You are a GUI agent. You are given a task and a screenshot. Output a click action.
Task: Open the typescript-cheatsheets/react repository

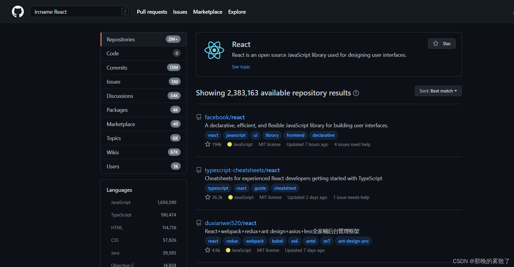pos(242,170)
